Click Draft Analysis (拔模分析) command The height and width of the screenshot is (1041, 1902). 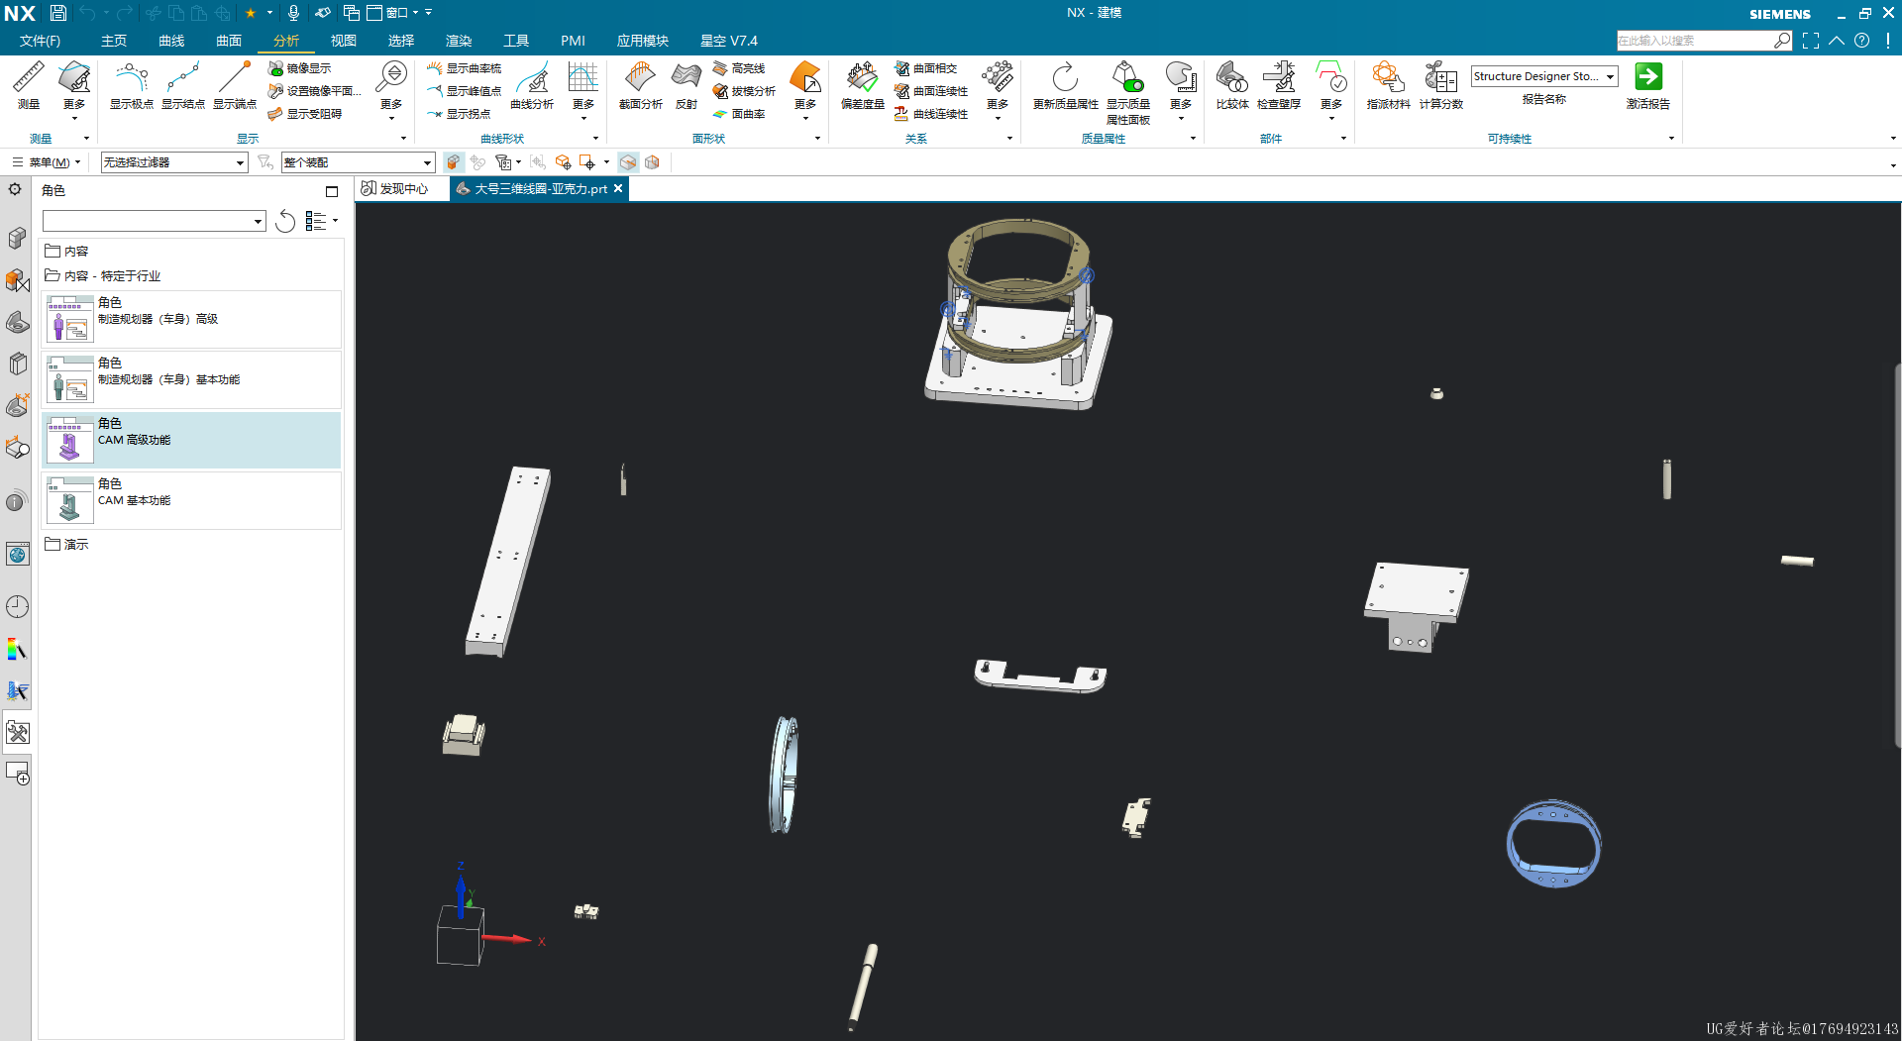[744, 91]
